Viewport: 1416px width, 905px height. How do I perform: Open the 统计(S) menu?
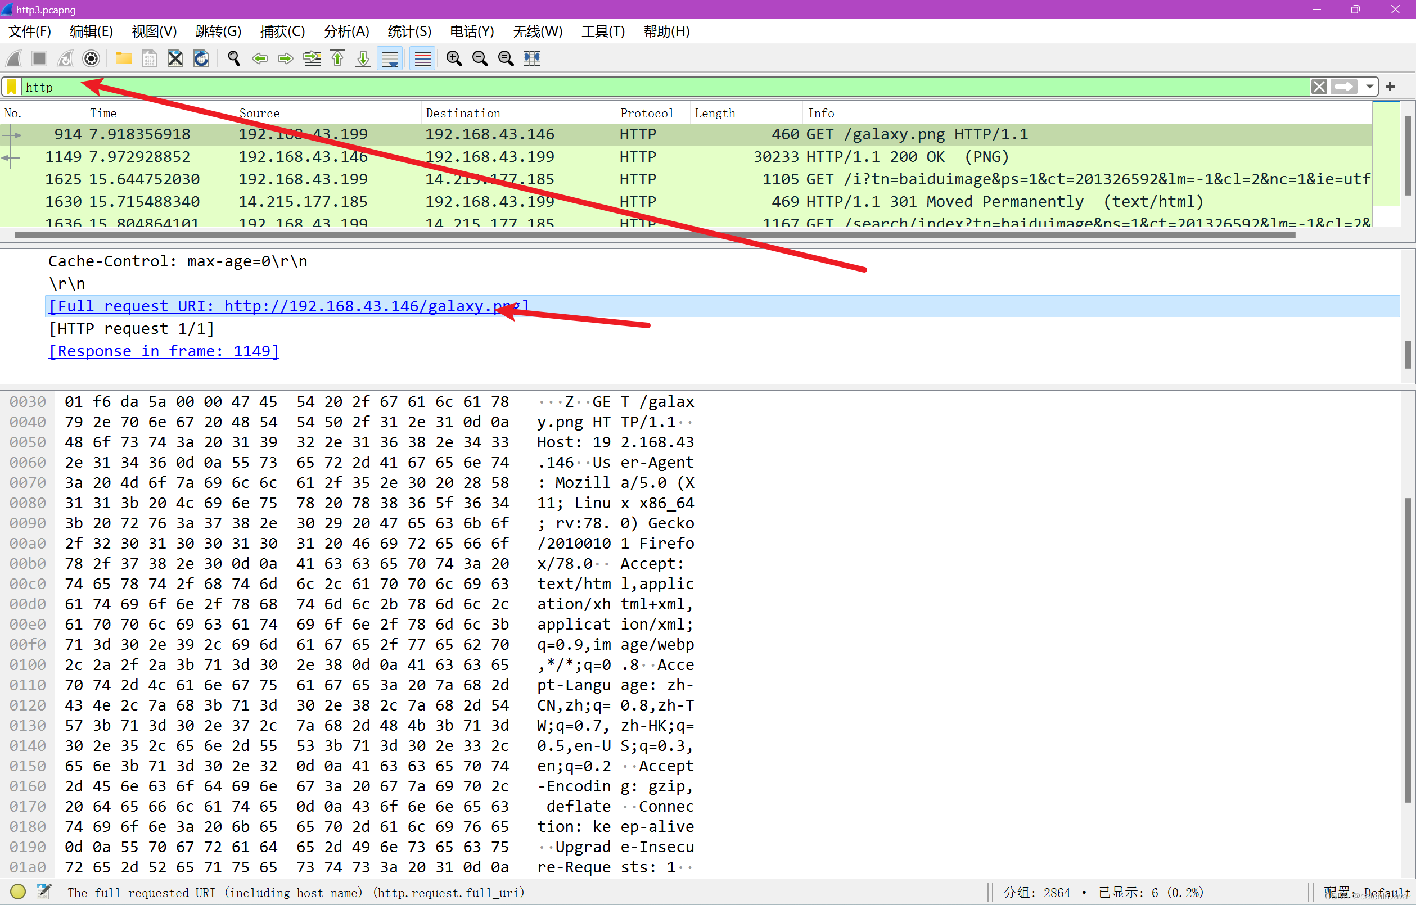click(x=409, y=31)
